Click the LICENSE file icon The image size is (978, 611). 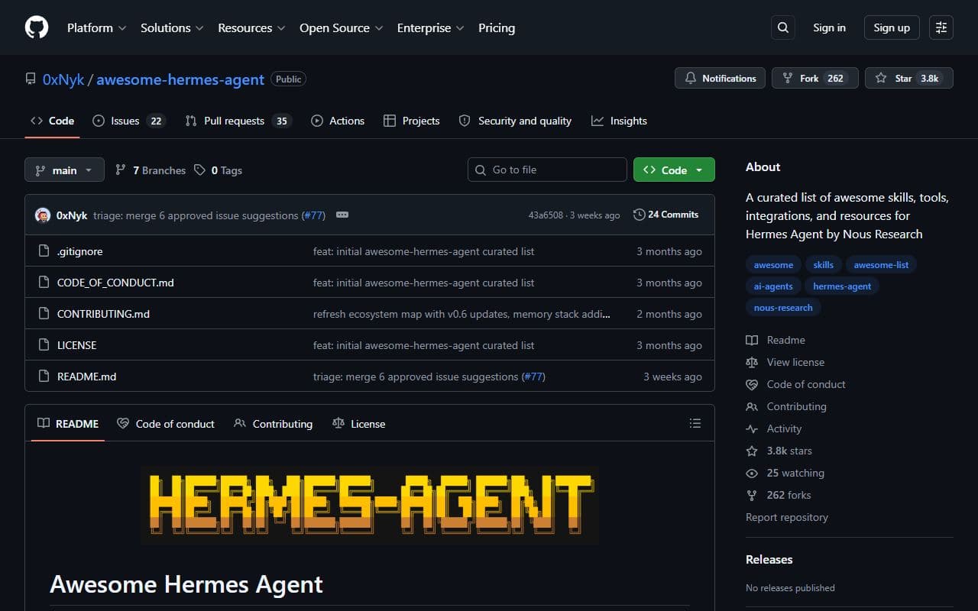pos(44,345)
